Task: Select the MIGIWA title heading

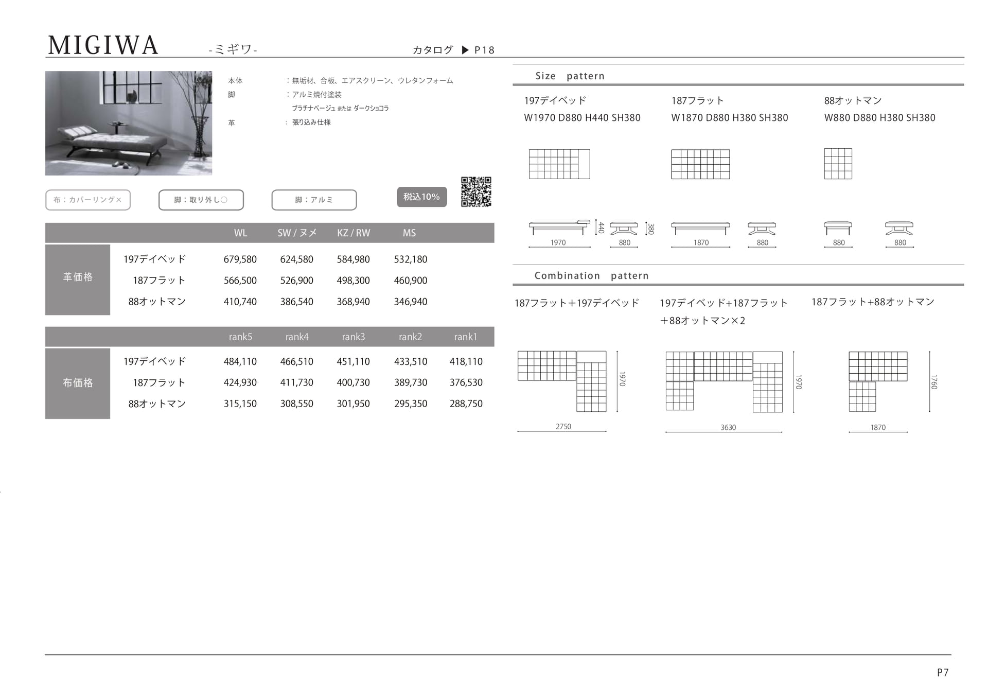Action: 103,45
